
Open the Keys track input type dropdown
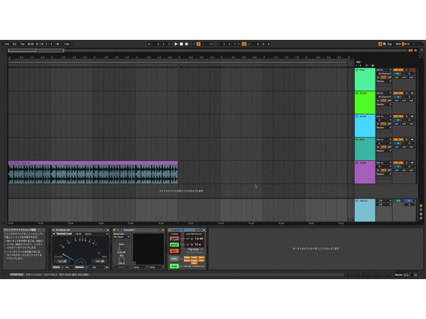(383, 69)
